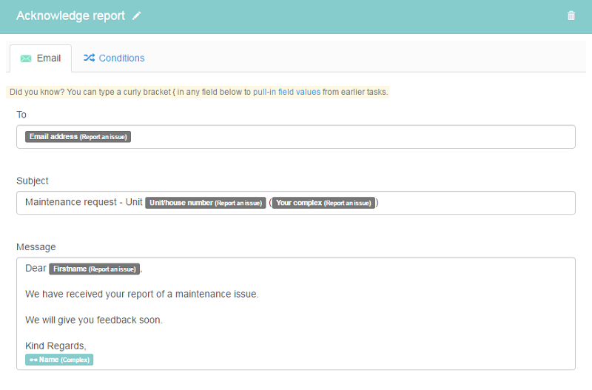This screenshot has height=390, width=592.
Task: Click the shuffle icon on Conditions tab
Action: tap(89, 58)
